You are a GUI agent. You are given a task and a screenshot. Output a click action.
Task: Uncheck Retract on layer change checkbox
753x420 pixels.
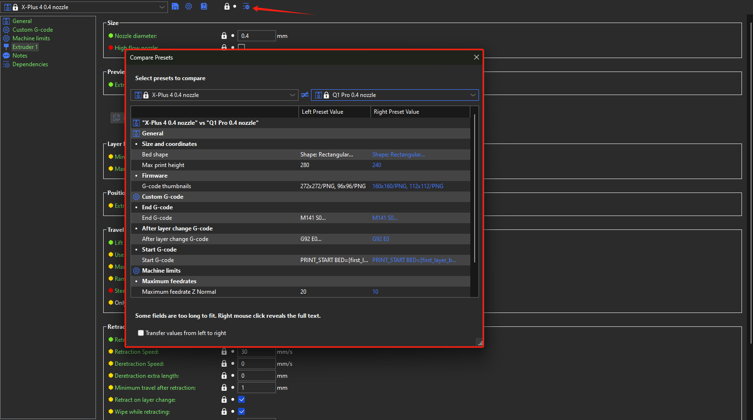[x=241, y=399]
